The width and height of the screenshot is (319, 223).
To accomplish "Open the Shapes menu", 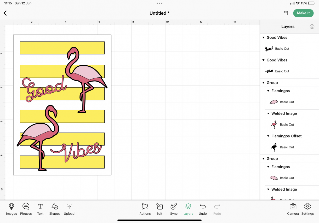I will coord(55,209).
